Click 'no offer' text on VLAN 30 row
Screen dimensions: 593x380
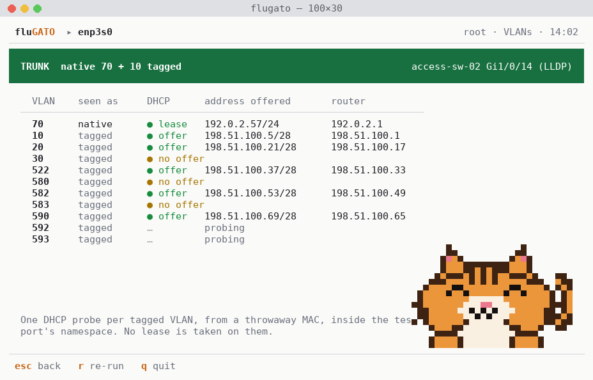click(181, 159)
